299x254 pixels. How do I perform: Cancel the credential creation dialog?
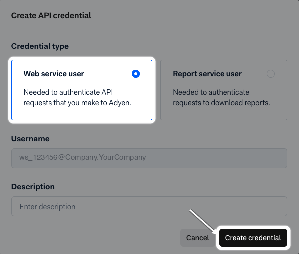(197, 238)
